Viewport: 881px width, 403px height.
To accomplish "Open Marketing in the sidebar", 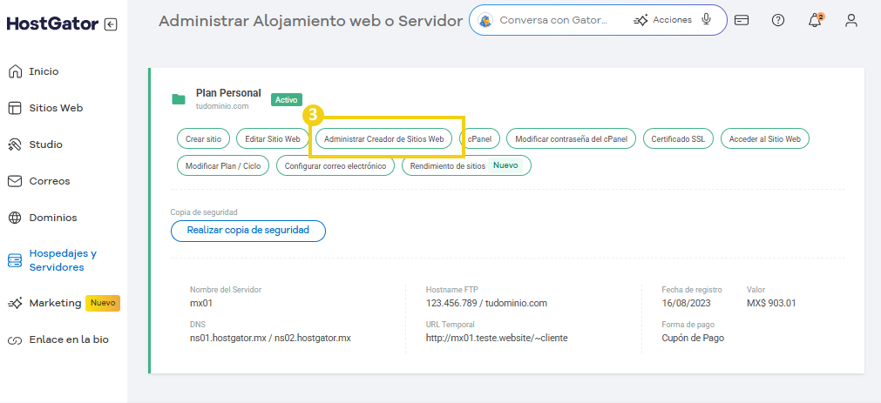I will pyautogui.click(x=55, y=303).
